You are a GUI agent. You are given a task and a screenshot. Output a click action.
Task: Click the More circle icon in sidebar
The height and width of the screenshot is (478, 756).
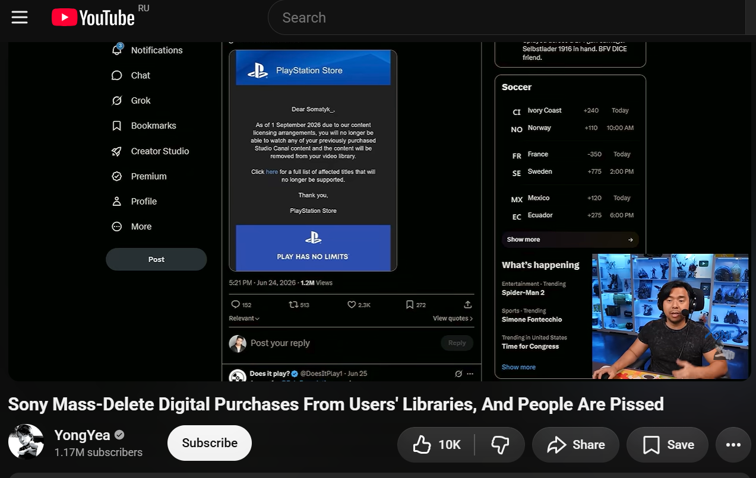pyautogui.click(x=117, y=227)
